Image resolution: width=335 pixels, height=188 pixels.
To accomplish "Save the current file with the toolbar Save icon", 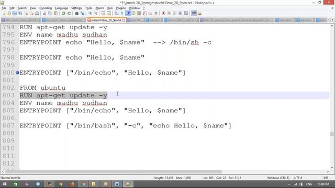I will pos(14,14).
